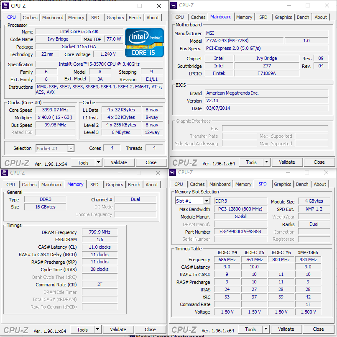337x337 pixels.
Task: Select SPD tab in the Memory window
Action: [x=94, y=185]
